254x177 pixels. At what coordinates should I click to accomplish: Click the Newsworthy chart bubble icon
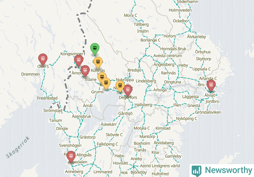click(x=196, y=171)
